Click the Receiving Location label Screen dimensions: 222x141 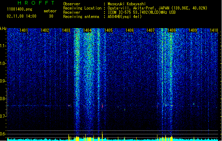[x=82, y=8]
